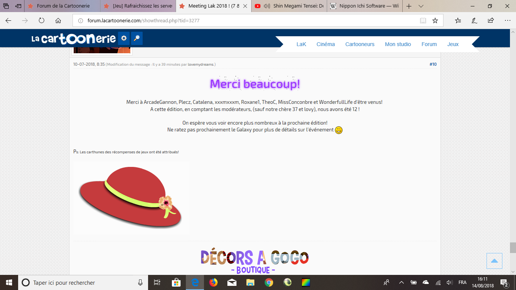The width and height of the screenshot is (516, 290).
Task: Add page to favorites star
Action: [435, 21]
